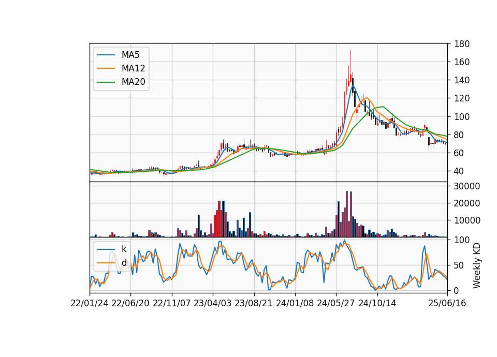Click the 30000 volume axis label

467,186
